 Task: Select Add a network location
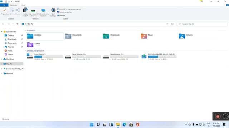(43, 12)
